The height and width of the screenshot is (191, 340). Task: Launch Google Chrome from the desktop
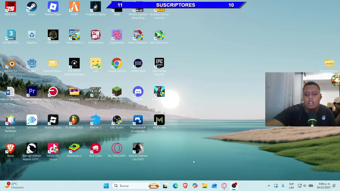pyautogui.click(x=117, y=63)
